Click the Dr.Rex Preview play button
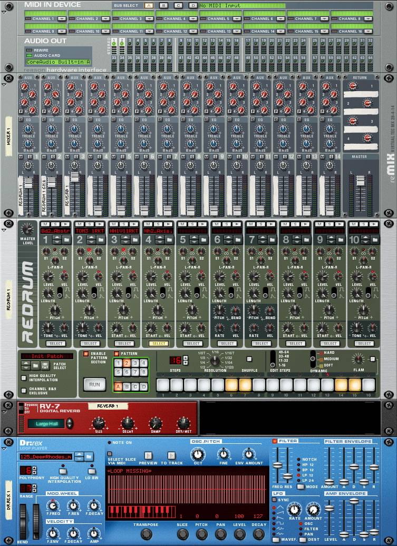The image size is (397, 546). click(148, 455)
